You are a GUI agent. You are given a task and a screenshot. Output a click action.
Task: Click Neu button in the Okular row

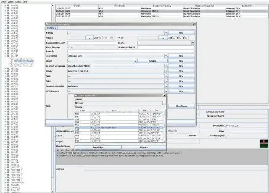(181, 71)
